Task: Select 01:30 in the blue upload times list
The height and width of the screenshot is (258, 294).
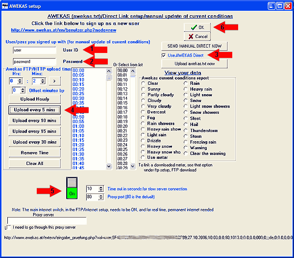Action: pos(78,154)
